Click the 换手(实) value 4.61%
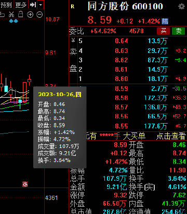 coord(177,187)
